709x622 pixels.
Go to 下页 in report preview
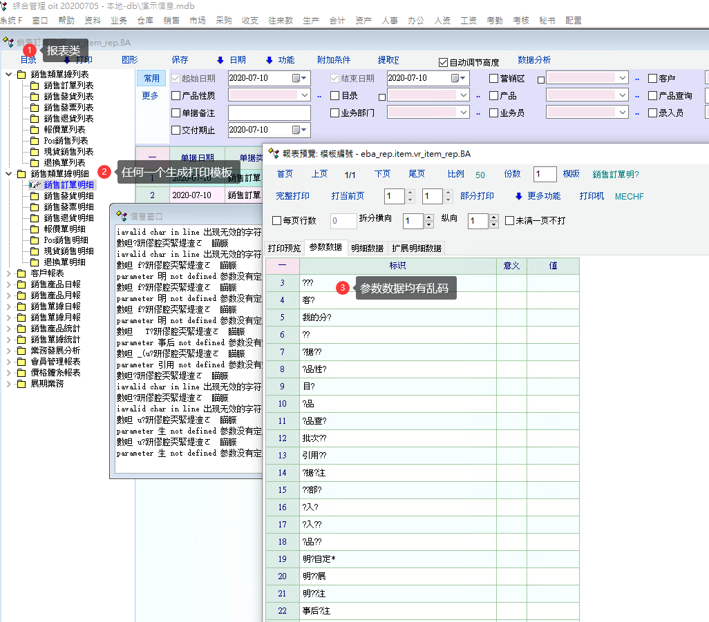click(382, 174)
